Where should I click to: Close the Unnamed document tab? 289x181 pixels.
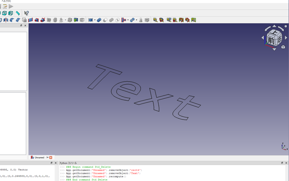(51, 157)
